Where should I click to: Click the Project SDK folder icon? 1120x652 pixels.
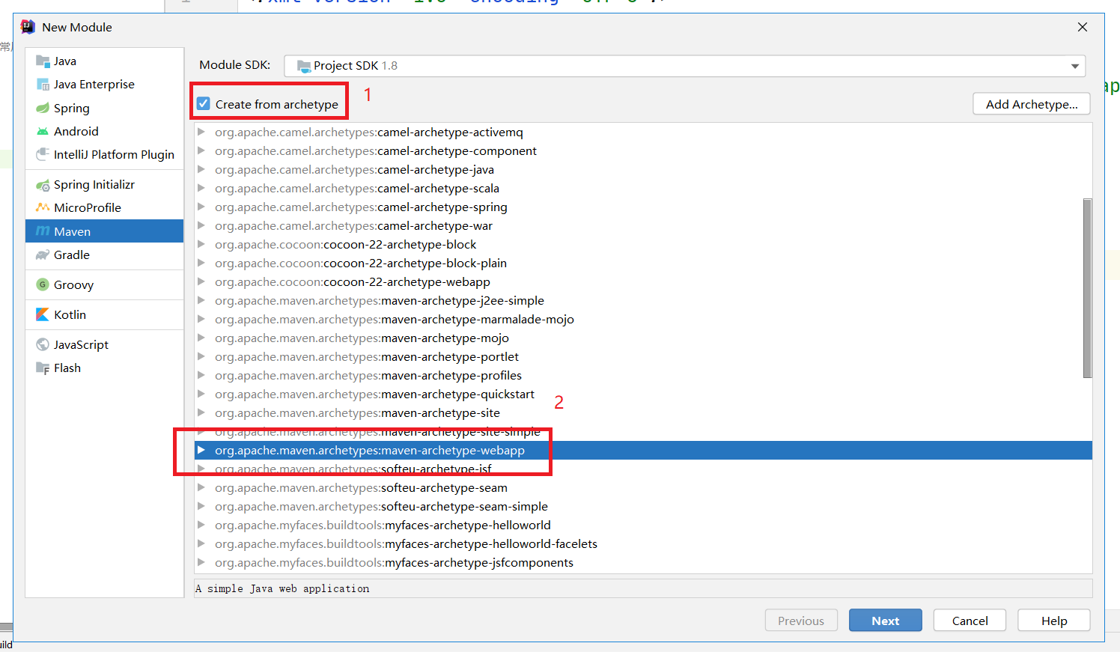coord(304,66)
